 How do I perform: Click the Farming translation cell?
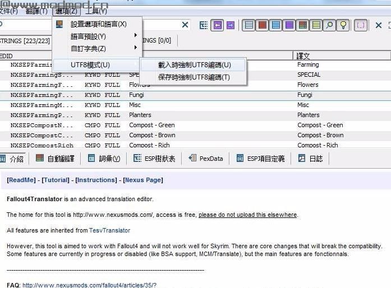tap(308, 65)
